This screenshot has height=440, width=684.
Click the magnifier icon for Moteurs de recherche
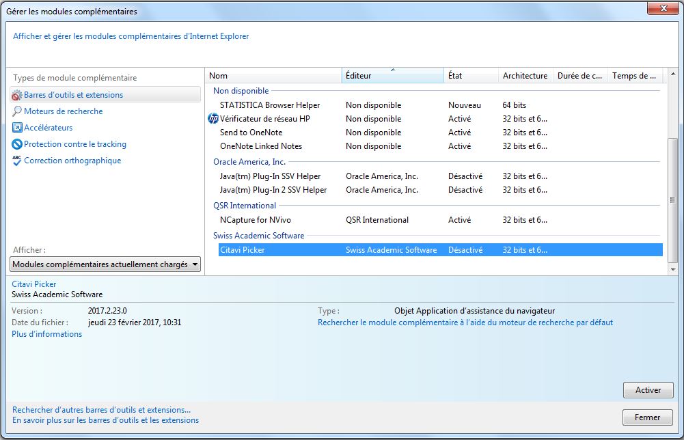[16, 111]
